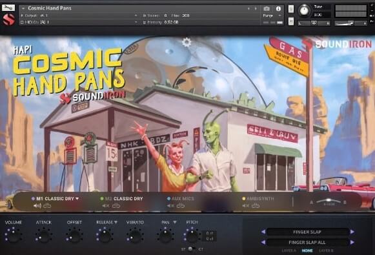Click the yellow dot beside Ambisynth
The width and height of the screenshot is (375, 255).
(244, 199)
